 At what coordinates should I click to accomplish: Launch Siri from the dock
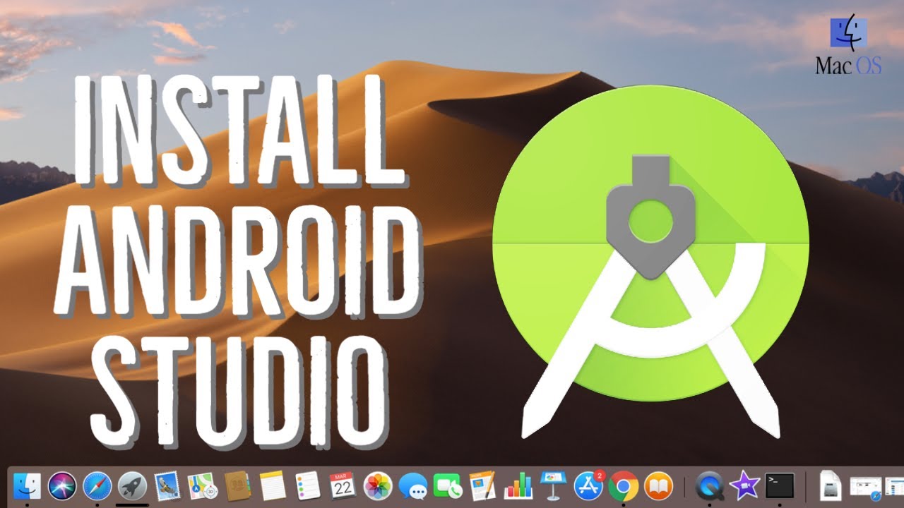[x=62, y=485]
